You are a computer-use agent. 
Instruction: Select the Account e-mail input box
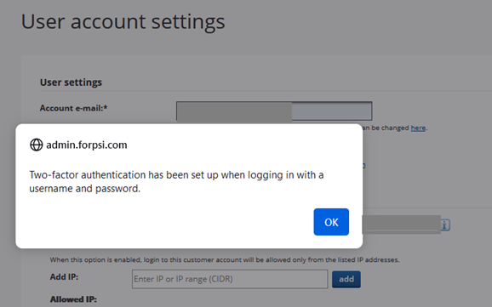274,111
